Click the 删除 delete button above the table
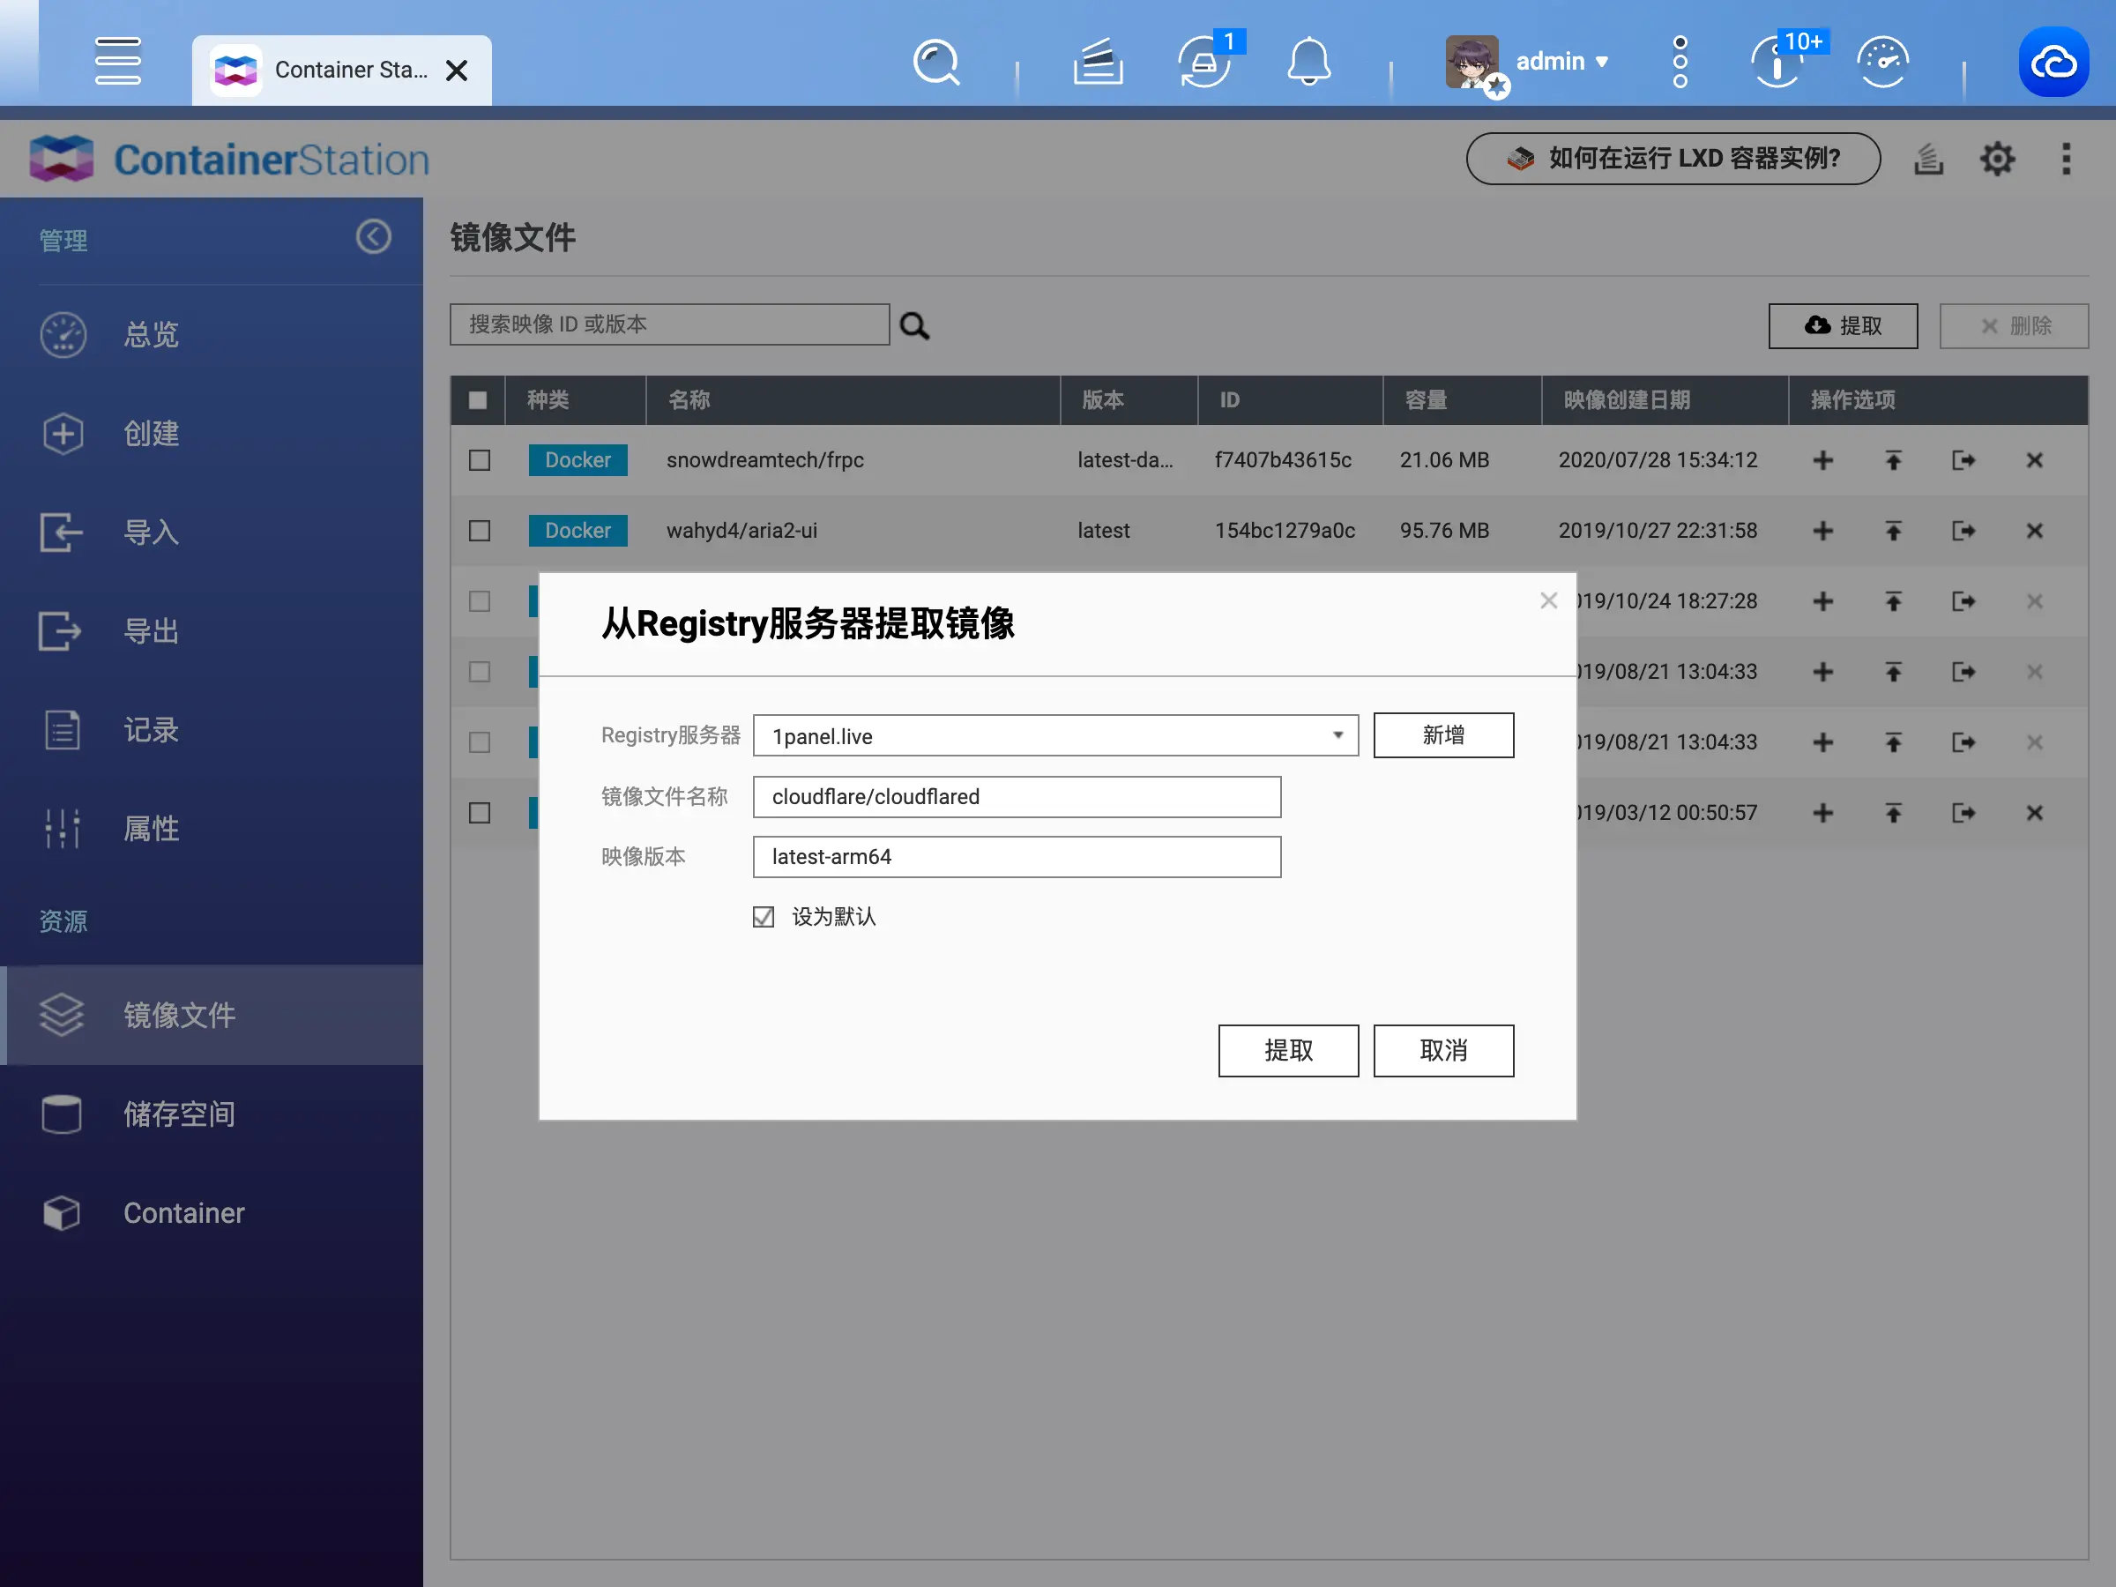 click(x=2014, y=325)
